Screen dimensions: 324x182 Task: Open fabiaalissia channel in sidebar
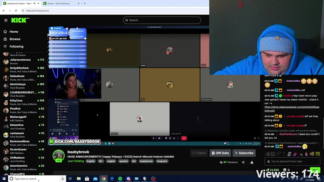[x=23, y=78]
